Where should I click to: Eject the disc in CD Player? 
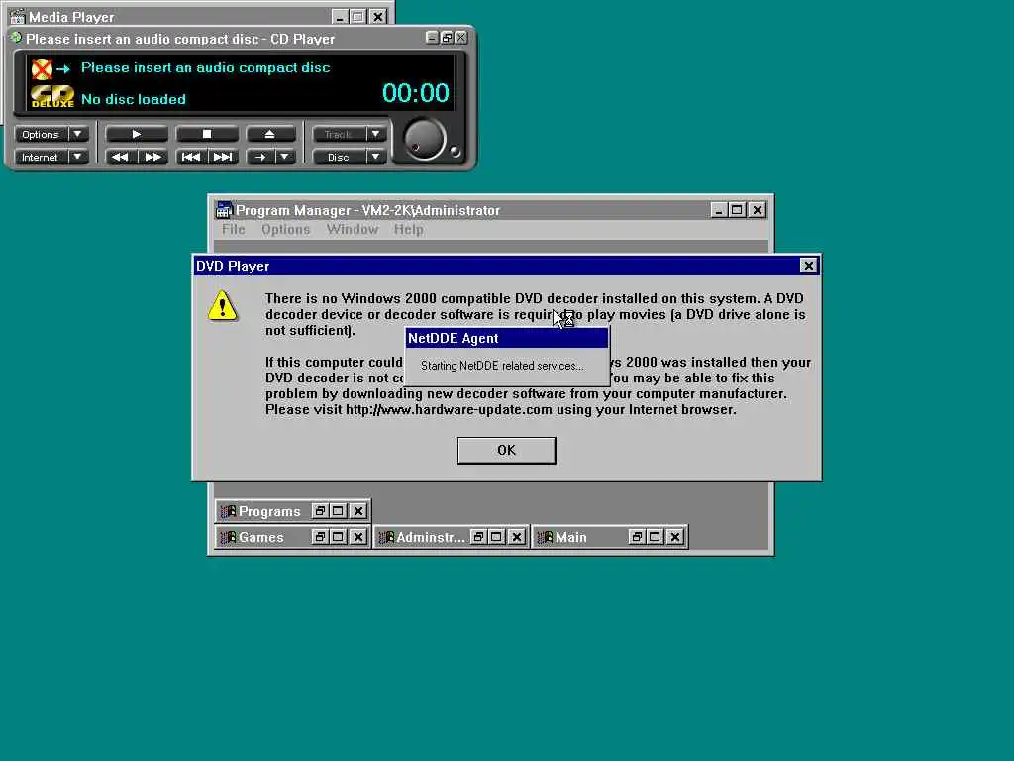pyautogui.click(x=270, y=134)
